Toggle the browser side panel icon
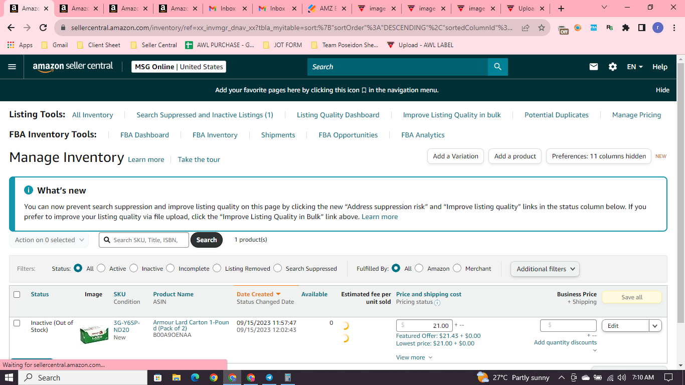 coord(642,28)
